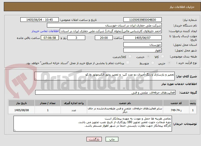Screen dimensions: 201x146
Task: Click the طبقه بندی موضوعی label
Action: click(183, 56)
